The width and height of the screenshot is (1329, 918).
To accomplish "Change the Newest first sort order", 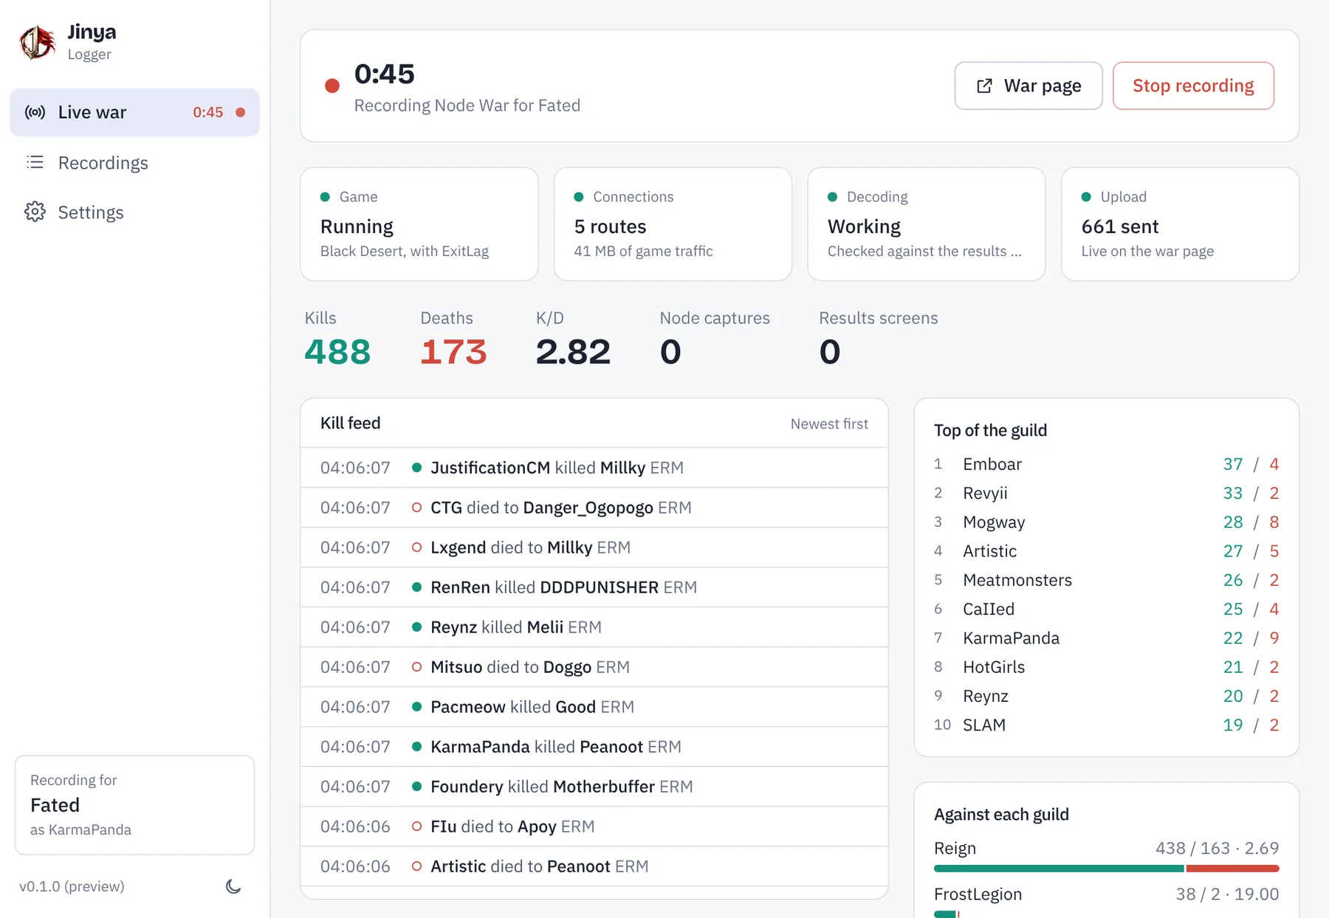I will [x=829, y=424].
